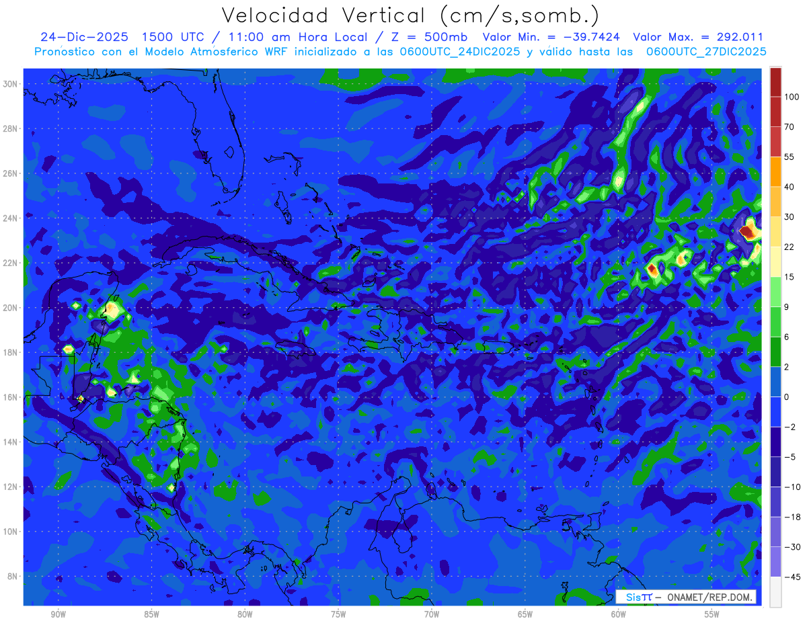Pick the red legend swatch between 70 and 100
Image resolution: width=807 pixels, height=623 pixels.
(x=775, y=112)
